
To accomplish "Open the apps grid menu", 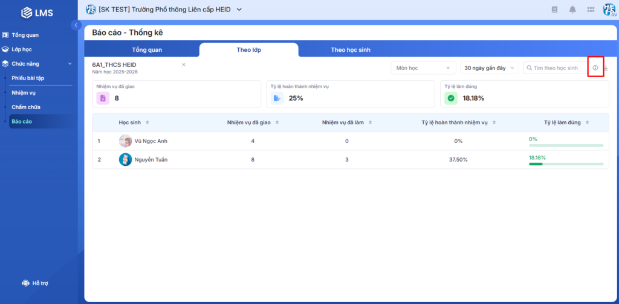I will (x=591, y=10).
